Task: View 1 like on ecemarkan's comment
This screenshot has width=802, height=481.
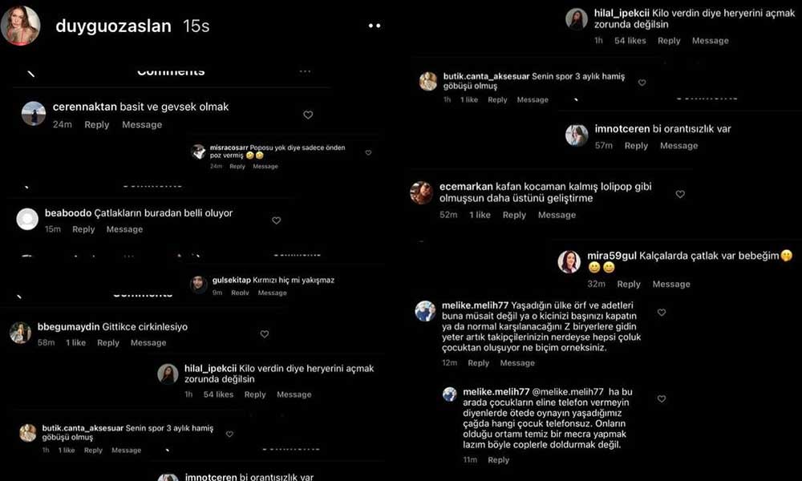Action: [480, 215]
